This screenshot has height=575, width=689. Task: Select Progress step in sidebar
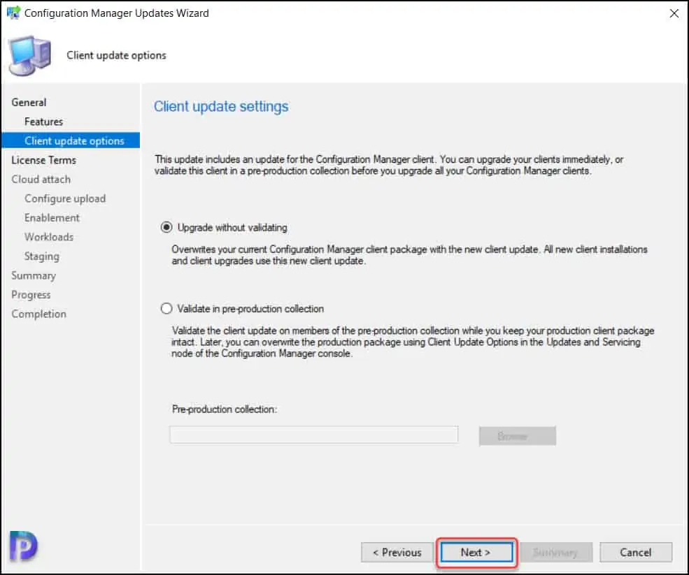pyautogui.click(x=31, y=295)
